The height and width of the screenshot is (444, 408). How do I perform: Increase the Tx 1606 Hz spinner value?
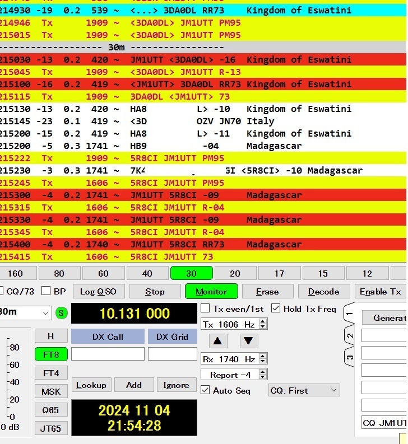click(x=263, y=322)
